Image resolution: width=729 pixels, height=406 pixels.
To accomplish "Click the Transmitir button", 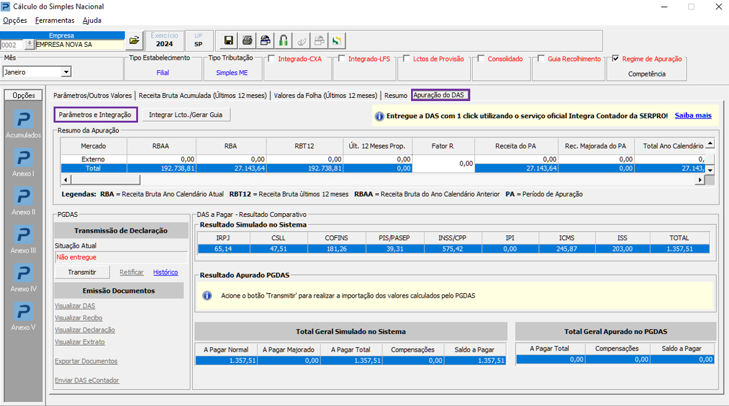I will (x=82, y=272).
